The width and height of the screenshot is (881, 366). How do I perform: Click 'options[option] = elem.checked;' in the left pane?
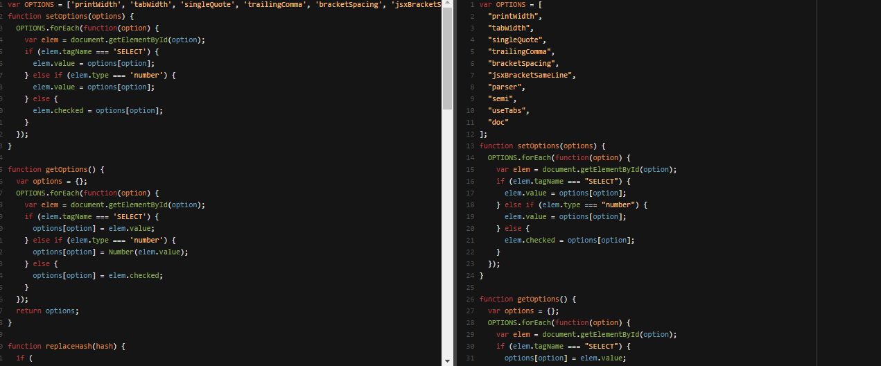click(98, 275)
